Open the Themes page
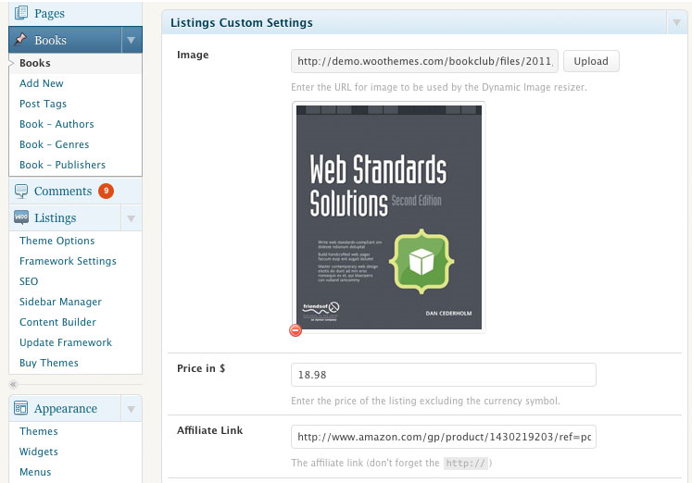692x483 pixels. click(38, 431)
